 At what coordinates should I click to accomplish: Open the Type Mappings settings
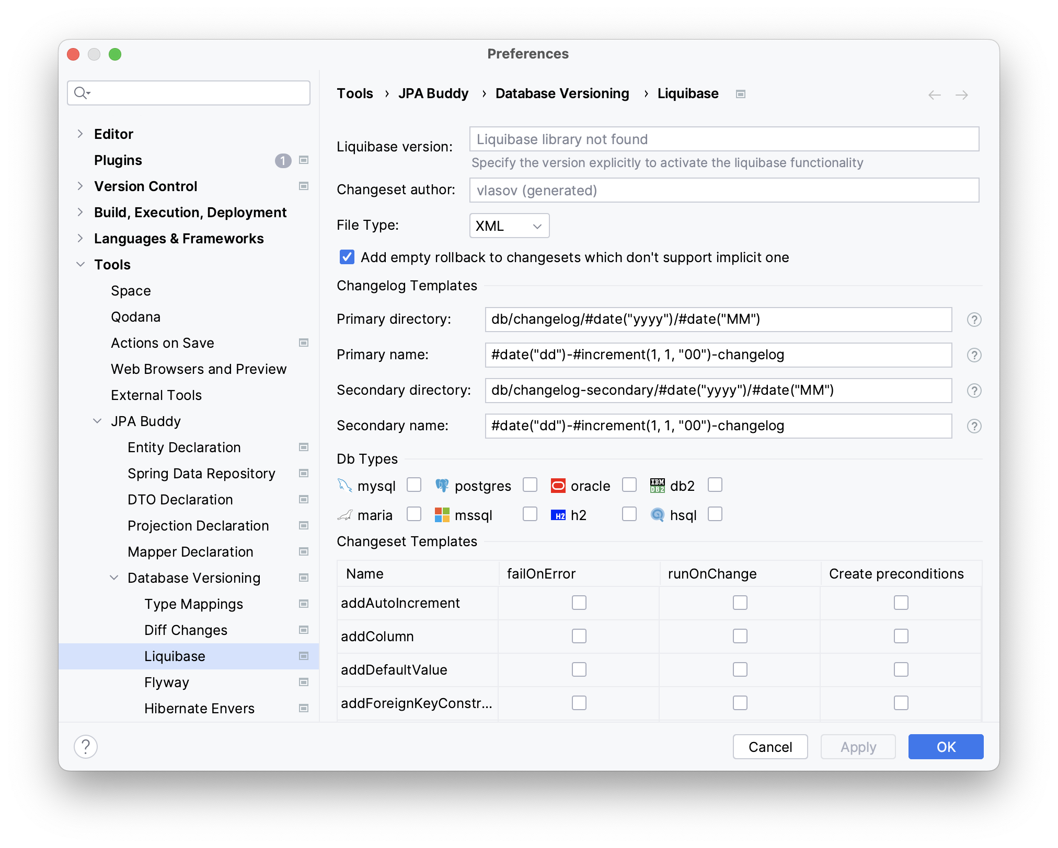(x=193, y=604)
